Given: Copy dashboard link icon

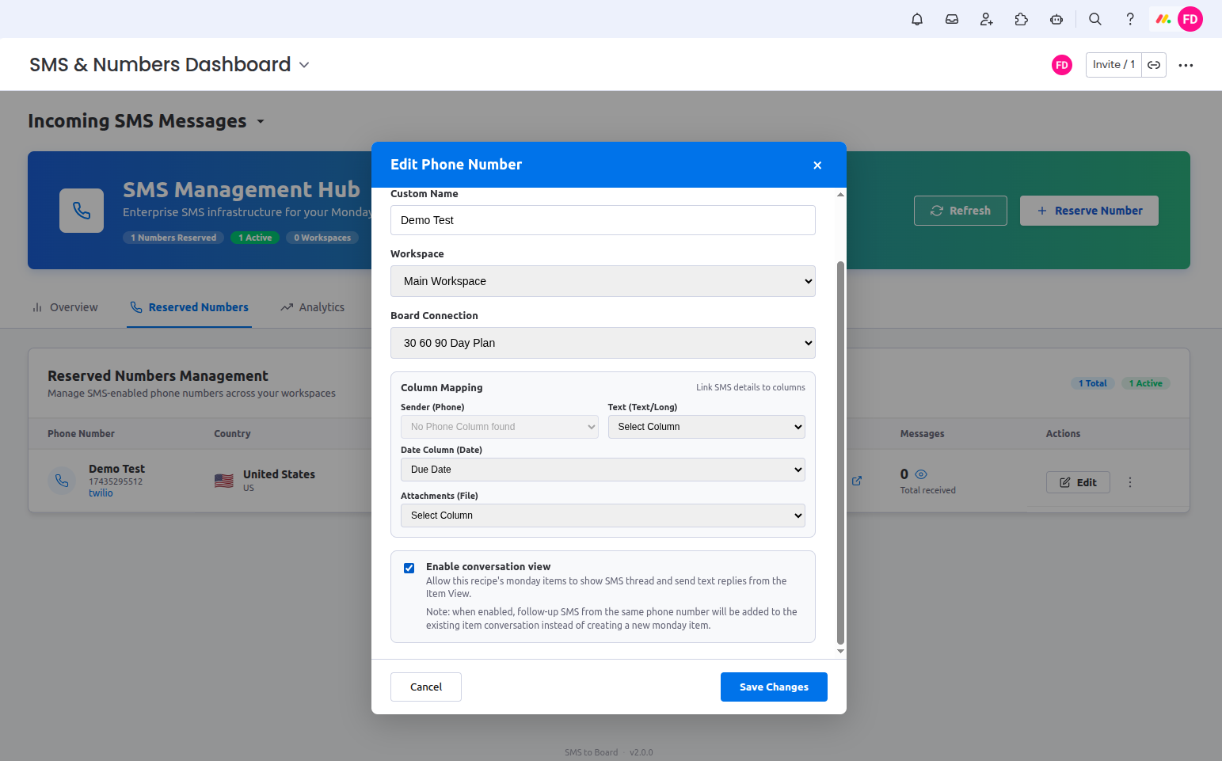Looking at the screenshot, I should tap(1154, 65).
